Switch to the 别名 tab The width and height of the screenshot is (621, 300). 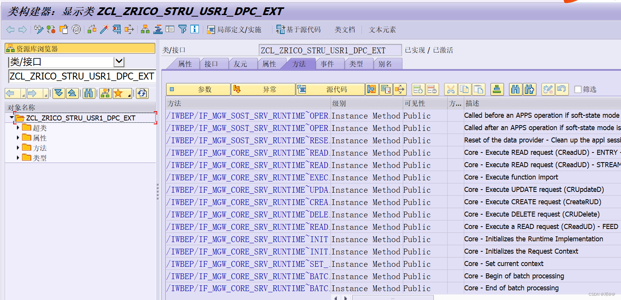click(x=385, y=64)
